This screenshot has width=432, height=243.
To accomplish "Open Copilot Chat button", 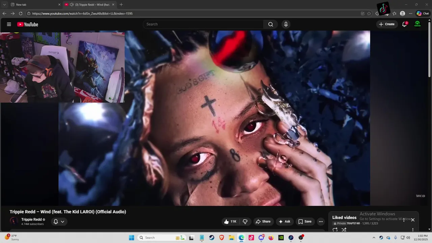I will click(423, 13).
